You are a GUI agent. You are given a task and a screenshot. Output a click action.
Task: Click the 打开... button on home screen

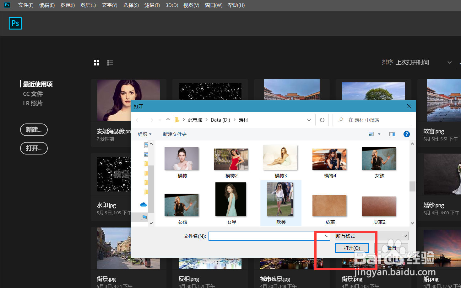tap(34, 148)
